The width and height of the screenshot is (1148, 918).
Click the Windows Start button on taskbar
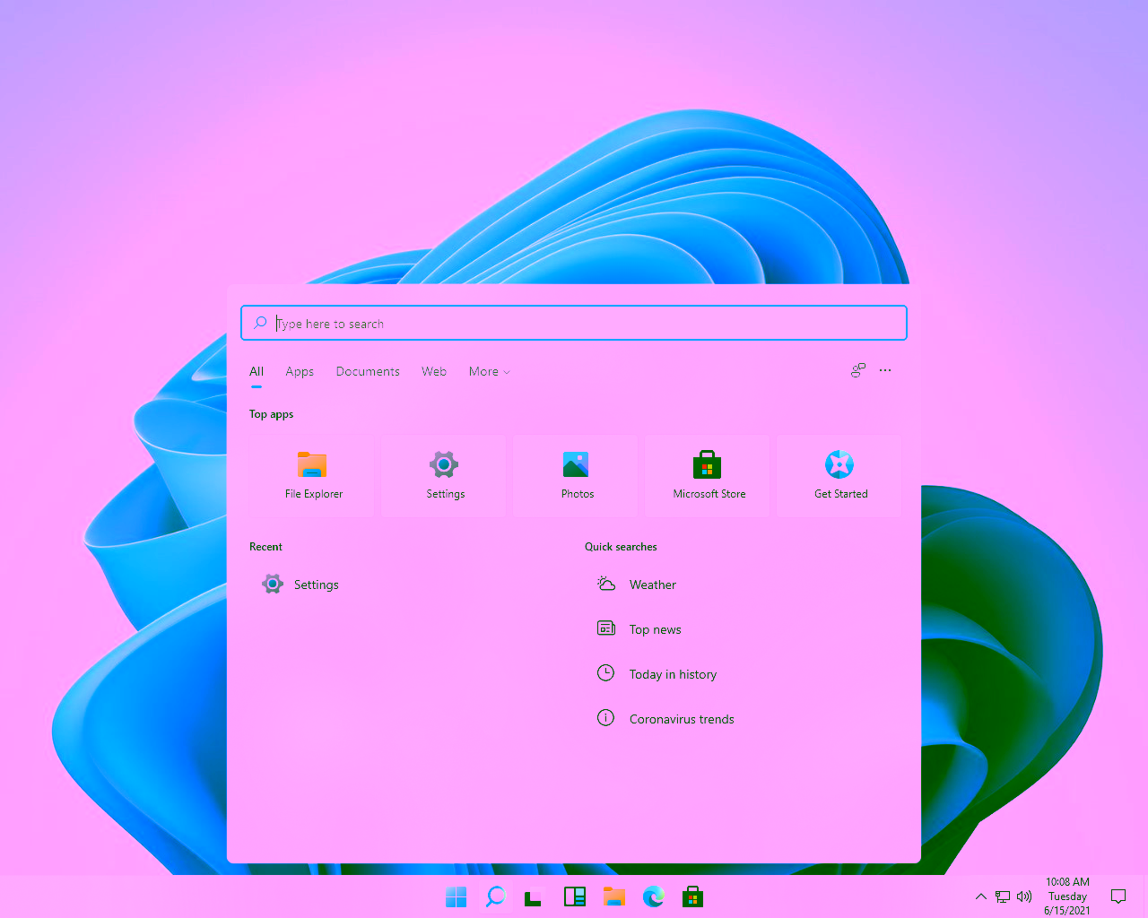(x=457, y=896)
